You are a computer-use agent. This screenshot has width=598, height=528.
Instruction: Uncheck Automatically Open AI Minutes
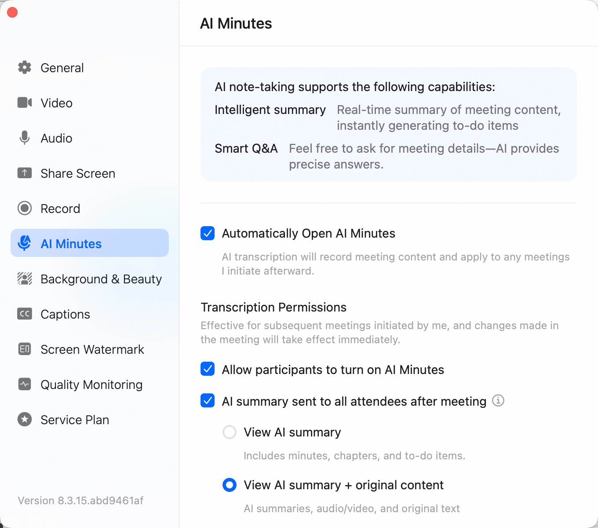point(208,233)
